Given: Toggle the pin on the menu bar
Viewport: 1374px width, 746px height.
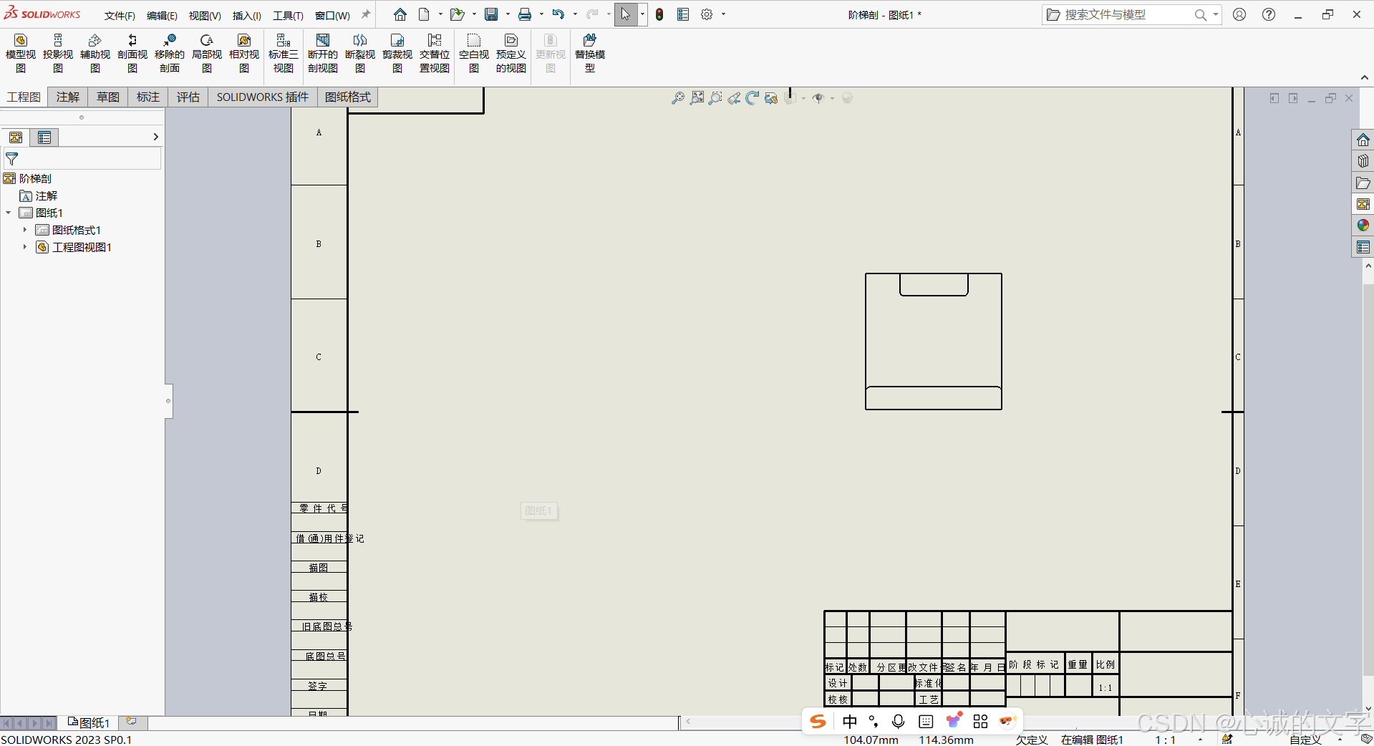Looking at the screenshot, I should coord(366,14).
